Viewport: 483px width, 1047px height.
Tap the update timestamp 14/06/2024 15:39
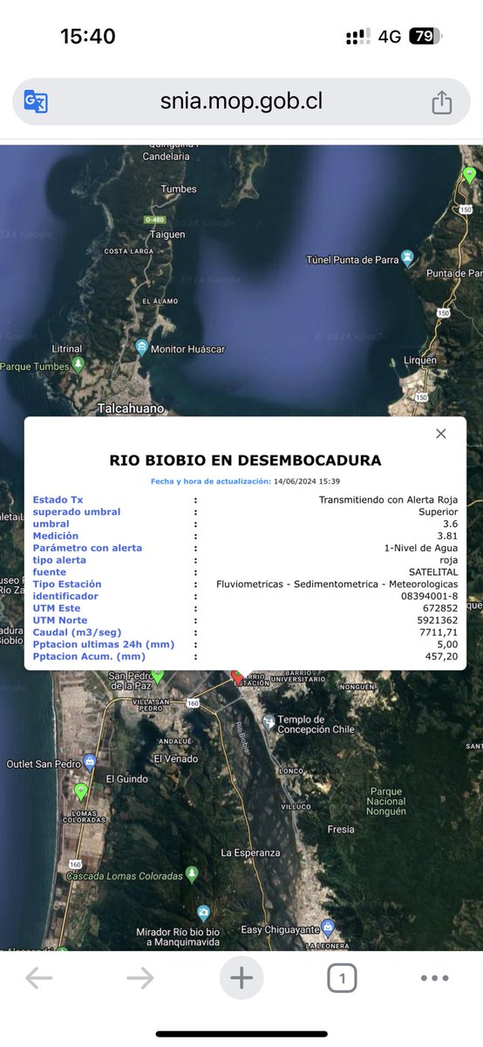[x=307, y=481]
